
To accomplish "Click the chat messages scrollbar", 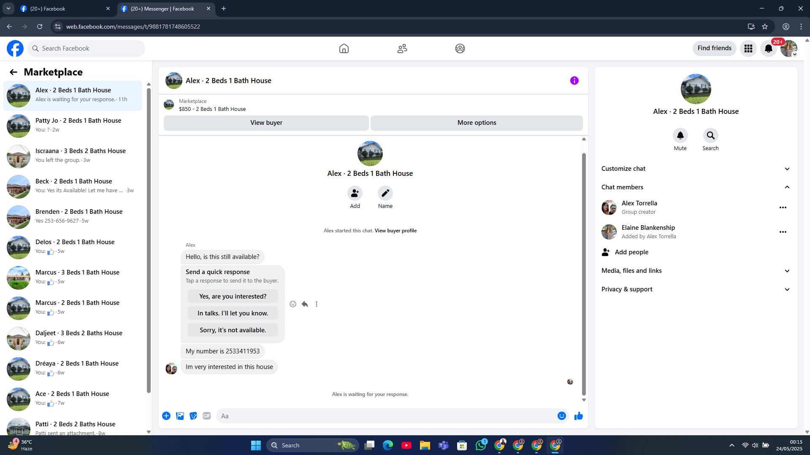I will click(584, 274).
